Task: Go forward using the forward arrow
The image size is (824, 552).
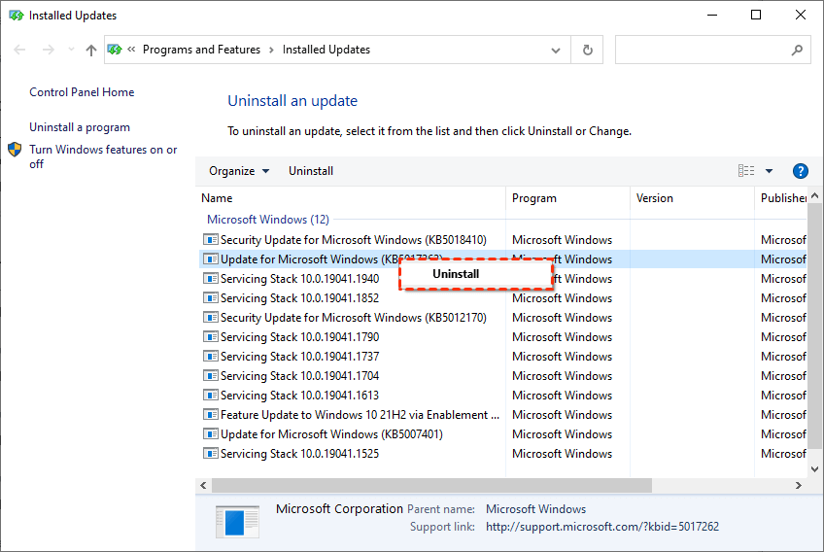Action: (x=49, y=50)
